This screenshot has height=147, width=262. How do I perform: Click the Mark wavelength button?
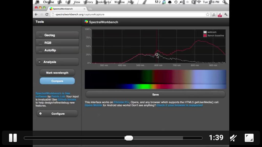pos(57,73)
